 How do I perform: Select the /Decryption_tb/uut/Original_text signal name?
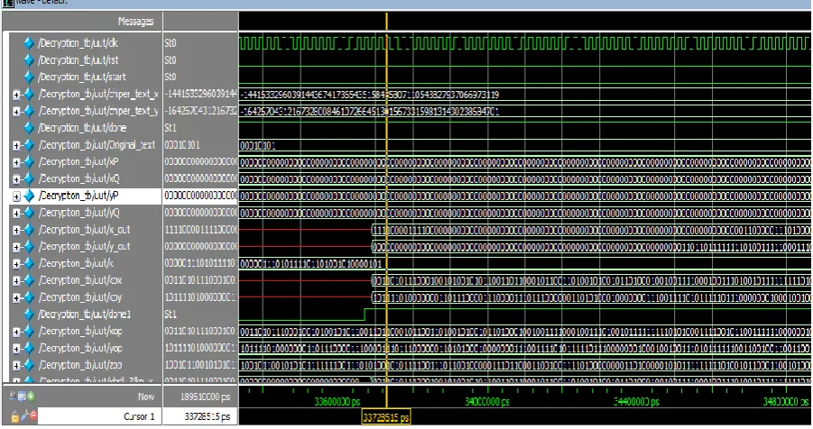(97, 145)
